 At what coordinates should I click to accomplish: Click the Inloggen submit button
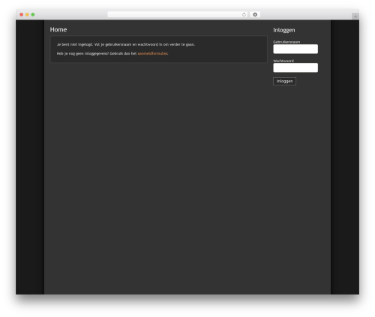(x=284, y=81)
